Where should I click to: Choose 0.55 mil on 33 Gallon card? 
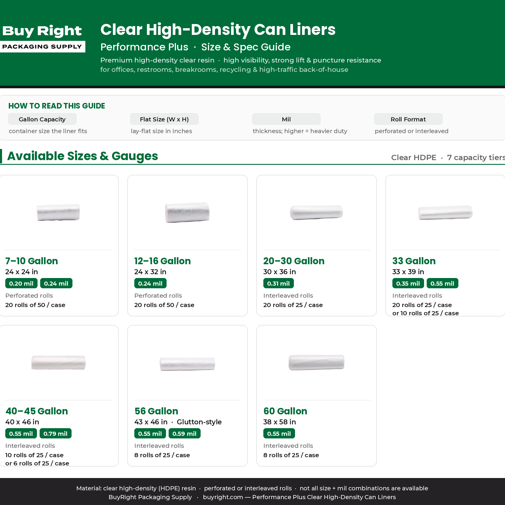pos(443,283)
